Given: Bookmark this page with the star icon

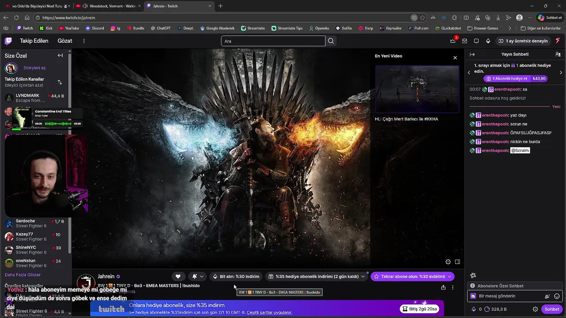Looking at the screenshot, I should [x=423, y=18].
